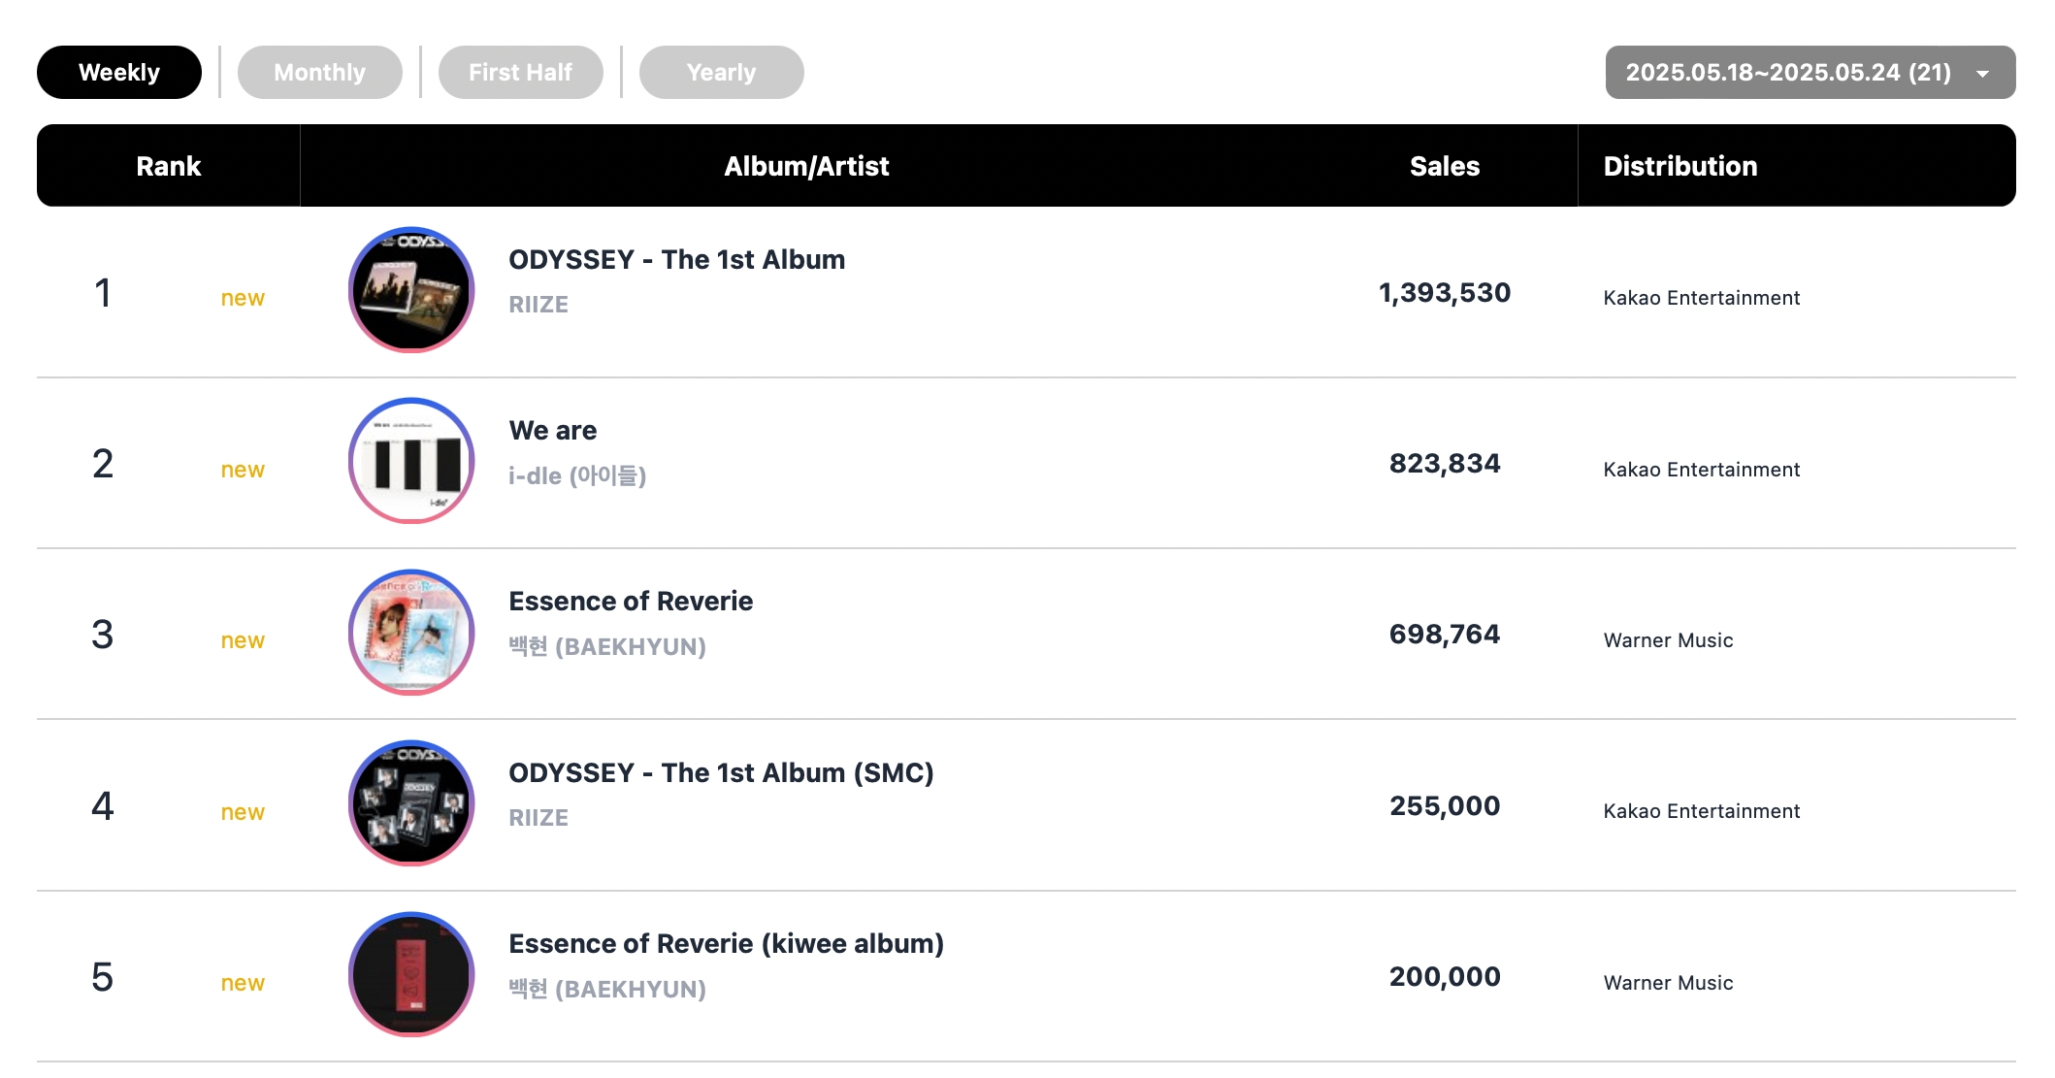This screenshot has height=1078, width=2055.
Task: Open the First Half chart tab
Action: [x=520, y=73]
